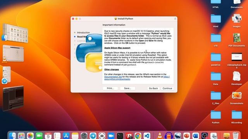The image size is (248, 139).
Task: Open Calendar from the Dock
Action: point(48,136)
